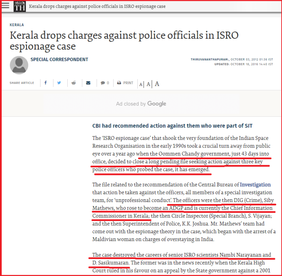Share article via email icon
The image size is (282, 276).
[x=88, y=83]
